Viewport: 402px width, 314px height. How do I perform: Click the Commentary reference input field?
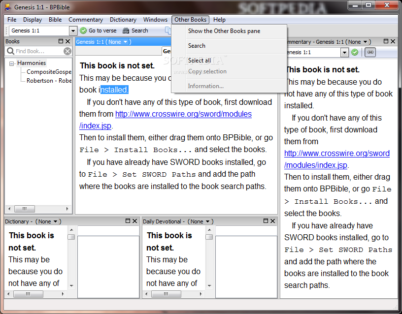313,53
